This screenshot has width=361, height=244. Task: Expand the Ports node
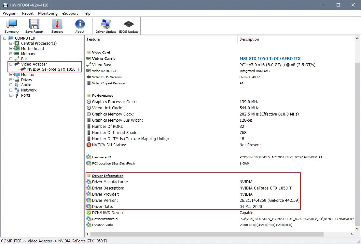point(11,95)
